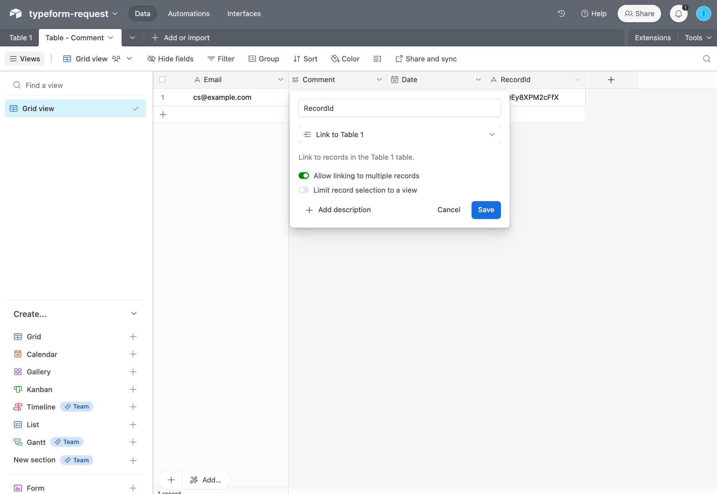Click Add description
717x494 pixels.
point(338,210)
